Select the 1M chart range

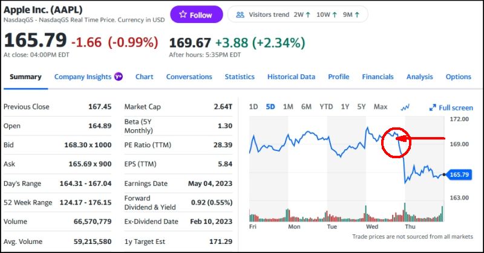coord(288,107)
